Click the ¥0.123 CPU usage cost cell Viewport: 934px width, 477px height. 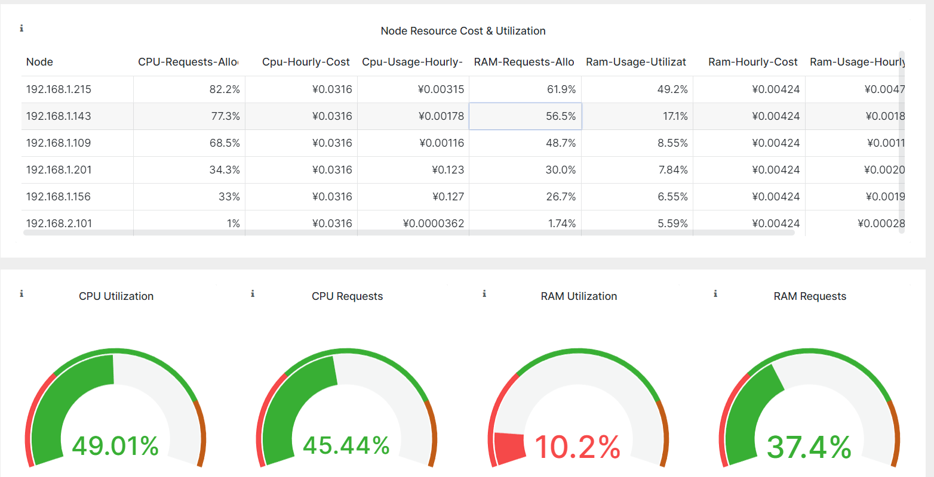point(413,170)
